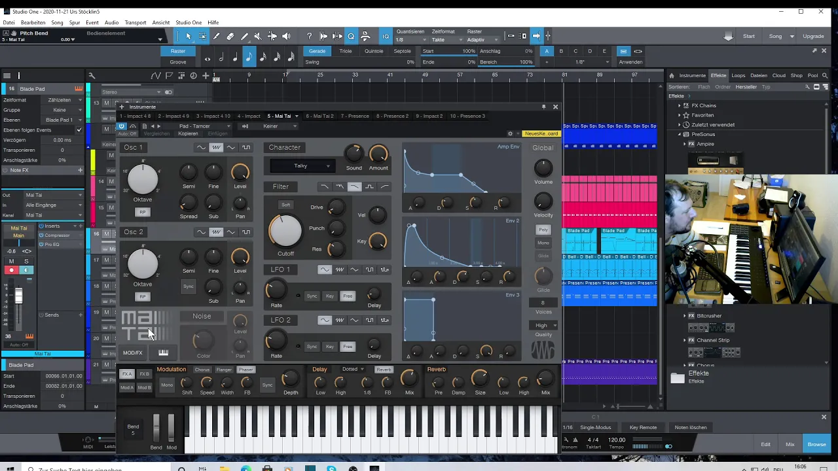Select LFO 1 sawtooth waveform
Image resolution: width=838 pixels, height=471 pixels.
point(340,270)
